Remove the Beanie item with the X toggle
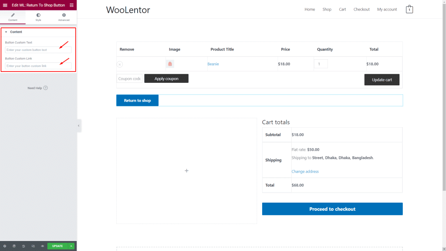Image resolution: width=446 pixels, height=251 pixels. (x=119, y=64)
